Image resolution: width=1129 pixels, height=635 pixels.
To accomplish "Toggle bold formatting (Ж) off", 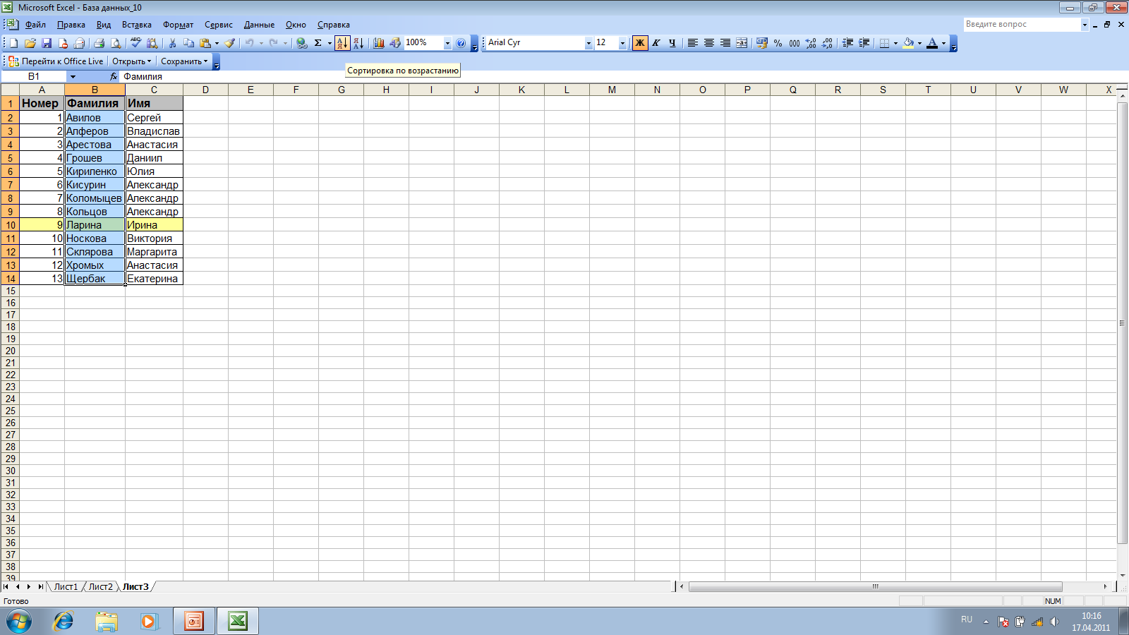I will 640,43.
